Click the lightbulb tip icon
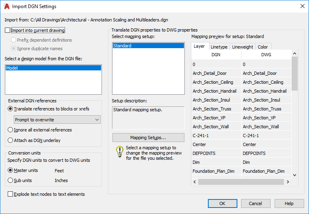The height and width of the screenshot is (214, 309). (119, 152)
